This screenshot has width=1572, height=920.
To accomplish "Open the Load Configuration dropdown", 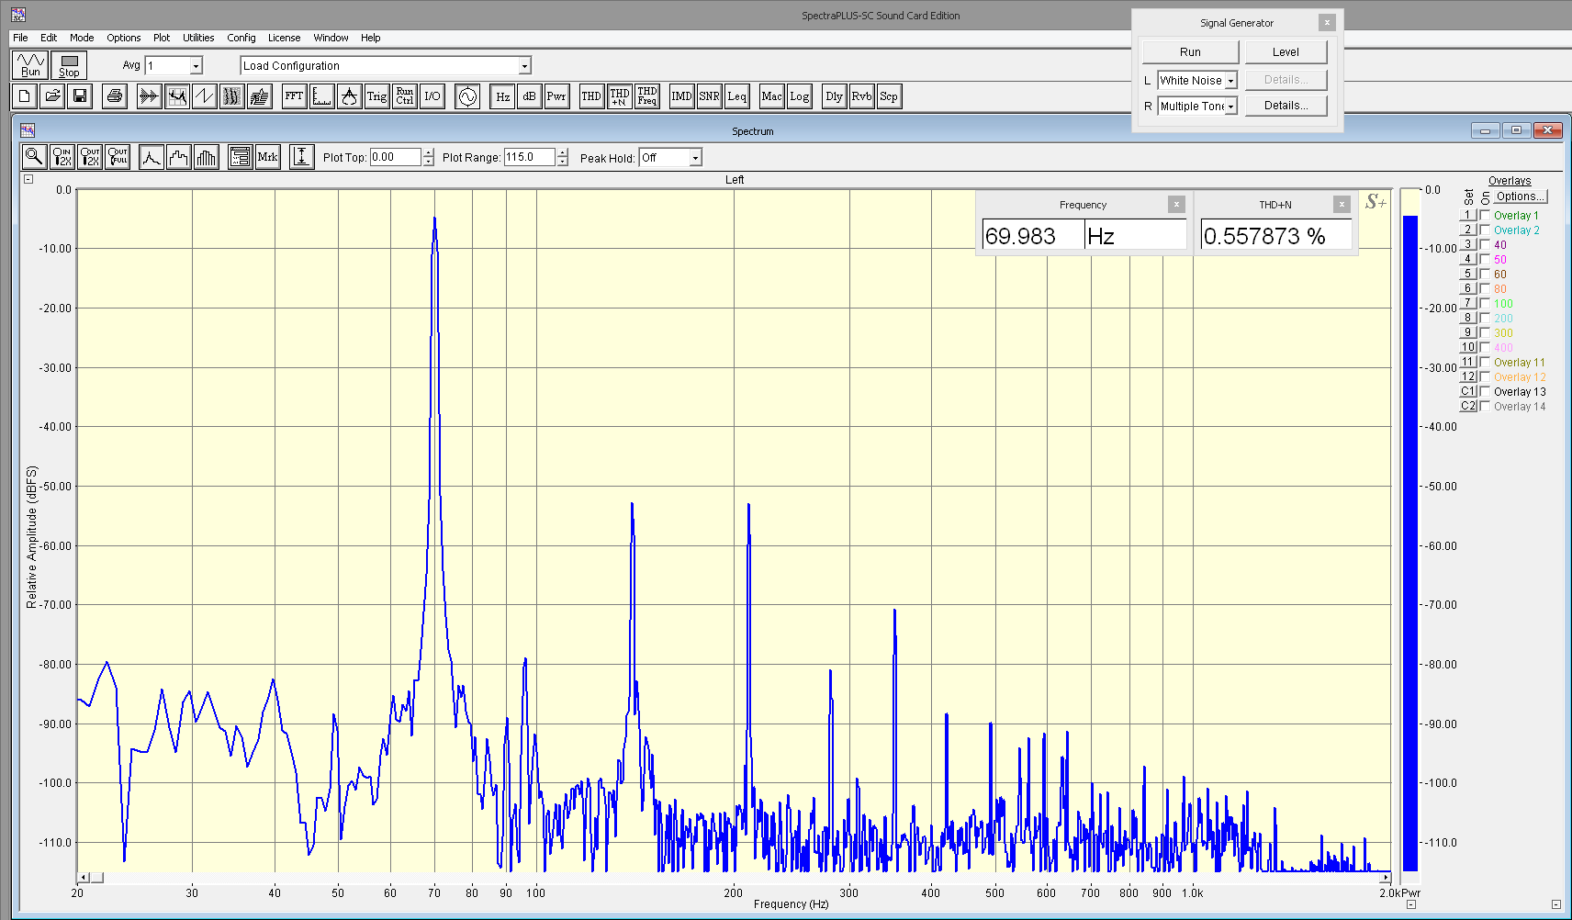I will (x=524, y=66).
